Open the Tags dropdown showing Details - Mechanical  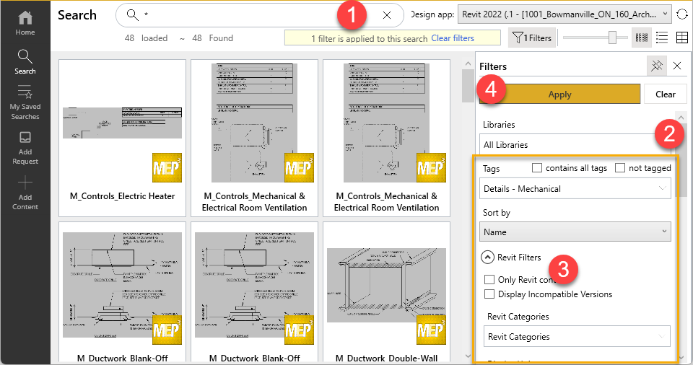[575, 189]
